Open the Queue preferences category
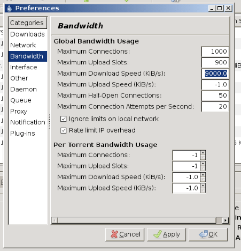Image resolution: width=241 pixels, height=251 pixels. 28,100
